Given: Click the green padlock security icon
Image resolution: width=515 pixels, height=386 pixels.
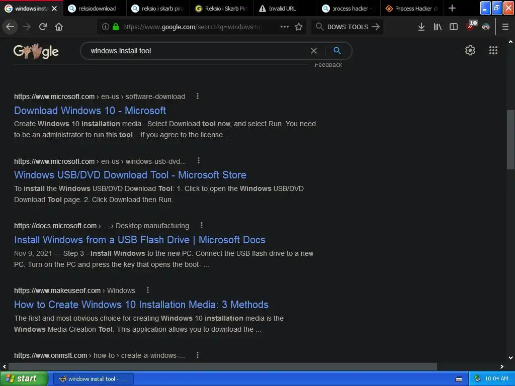Looking at the screenshot, I should click(x=116, y=27).
